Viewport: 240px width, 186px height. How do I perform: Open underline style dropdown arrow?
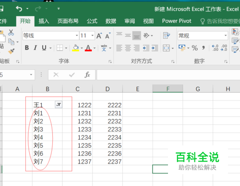[x=50, y=48]
